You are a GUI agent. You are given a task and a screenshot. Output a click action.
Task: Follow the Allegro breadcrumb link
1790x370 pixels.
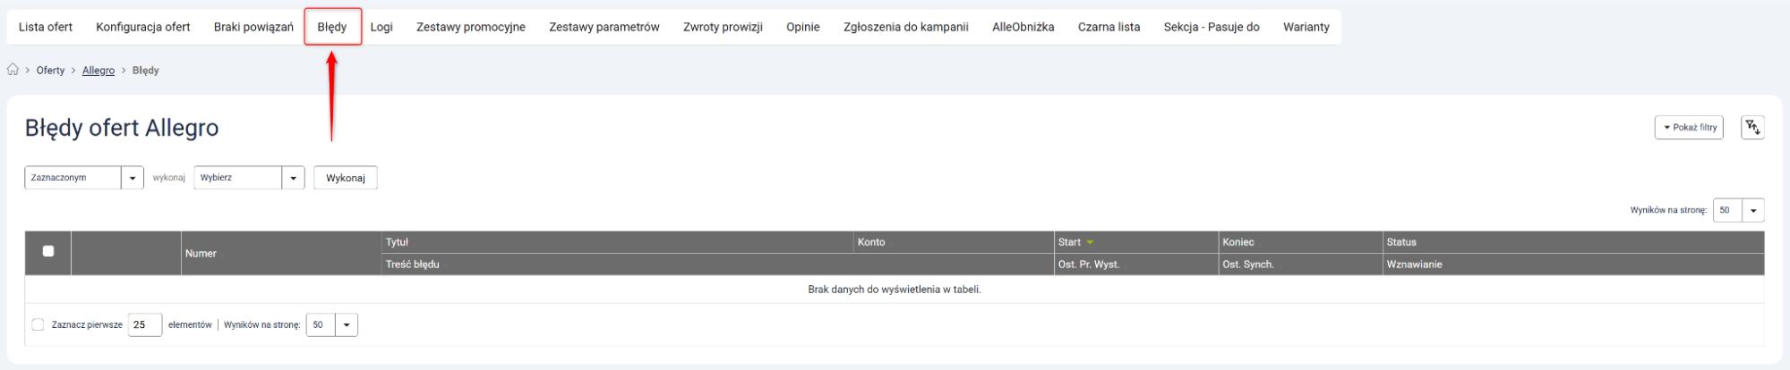(x=98, y=71)
